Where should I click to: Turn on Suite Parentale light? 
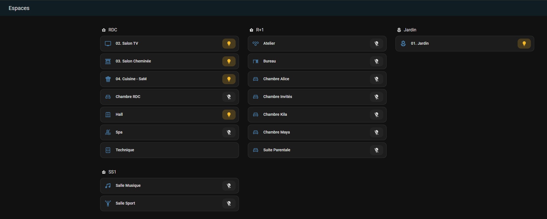click(376, 150)
